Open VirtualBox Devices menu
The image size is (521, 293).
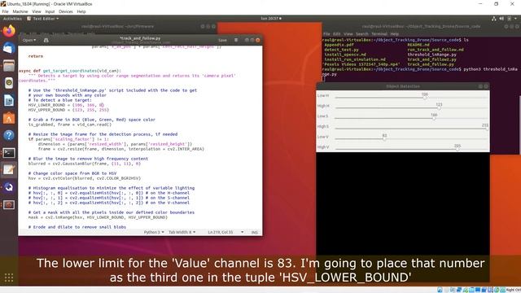point(65,11)
